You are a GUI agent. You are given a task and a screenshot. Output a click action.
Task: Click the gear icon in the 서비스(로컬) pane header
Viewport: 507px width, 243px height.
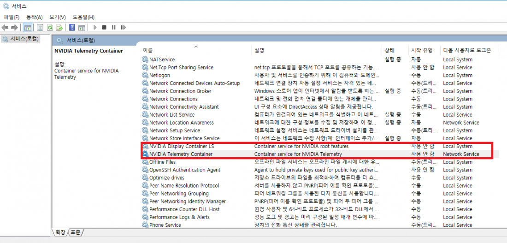pos(59,41)
